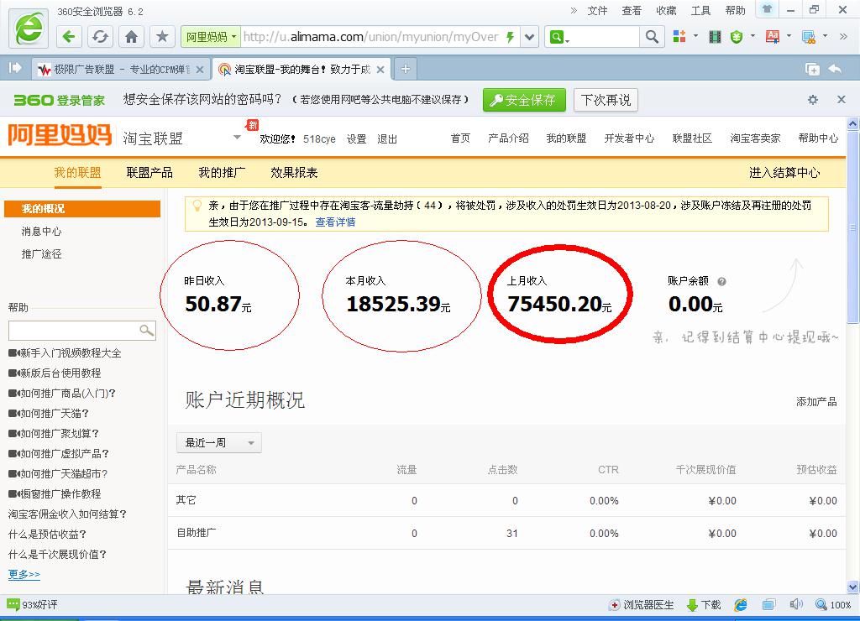
Task: Click the 帮助 search input field in sidebar
Action: tap(73, 331)
